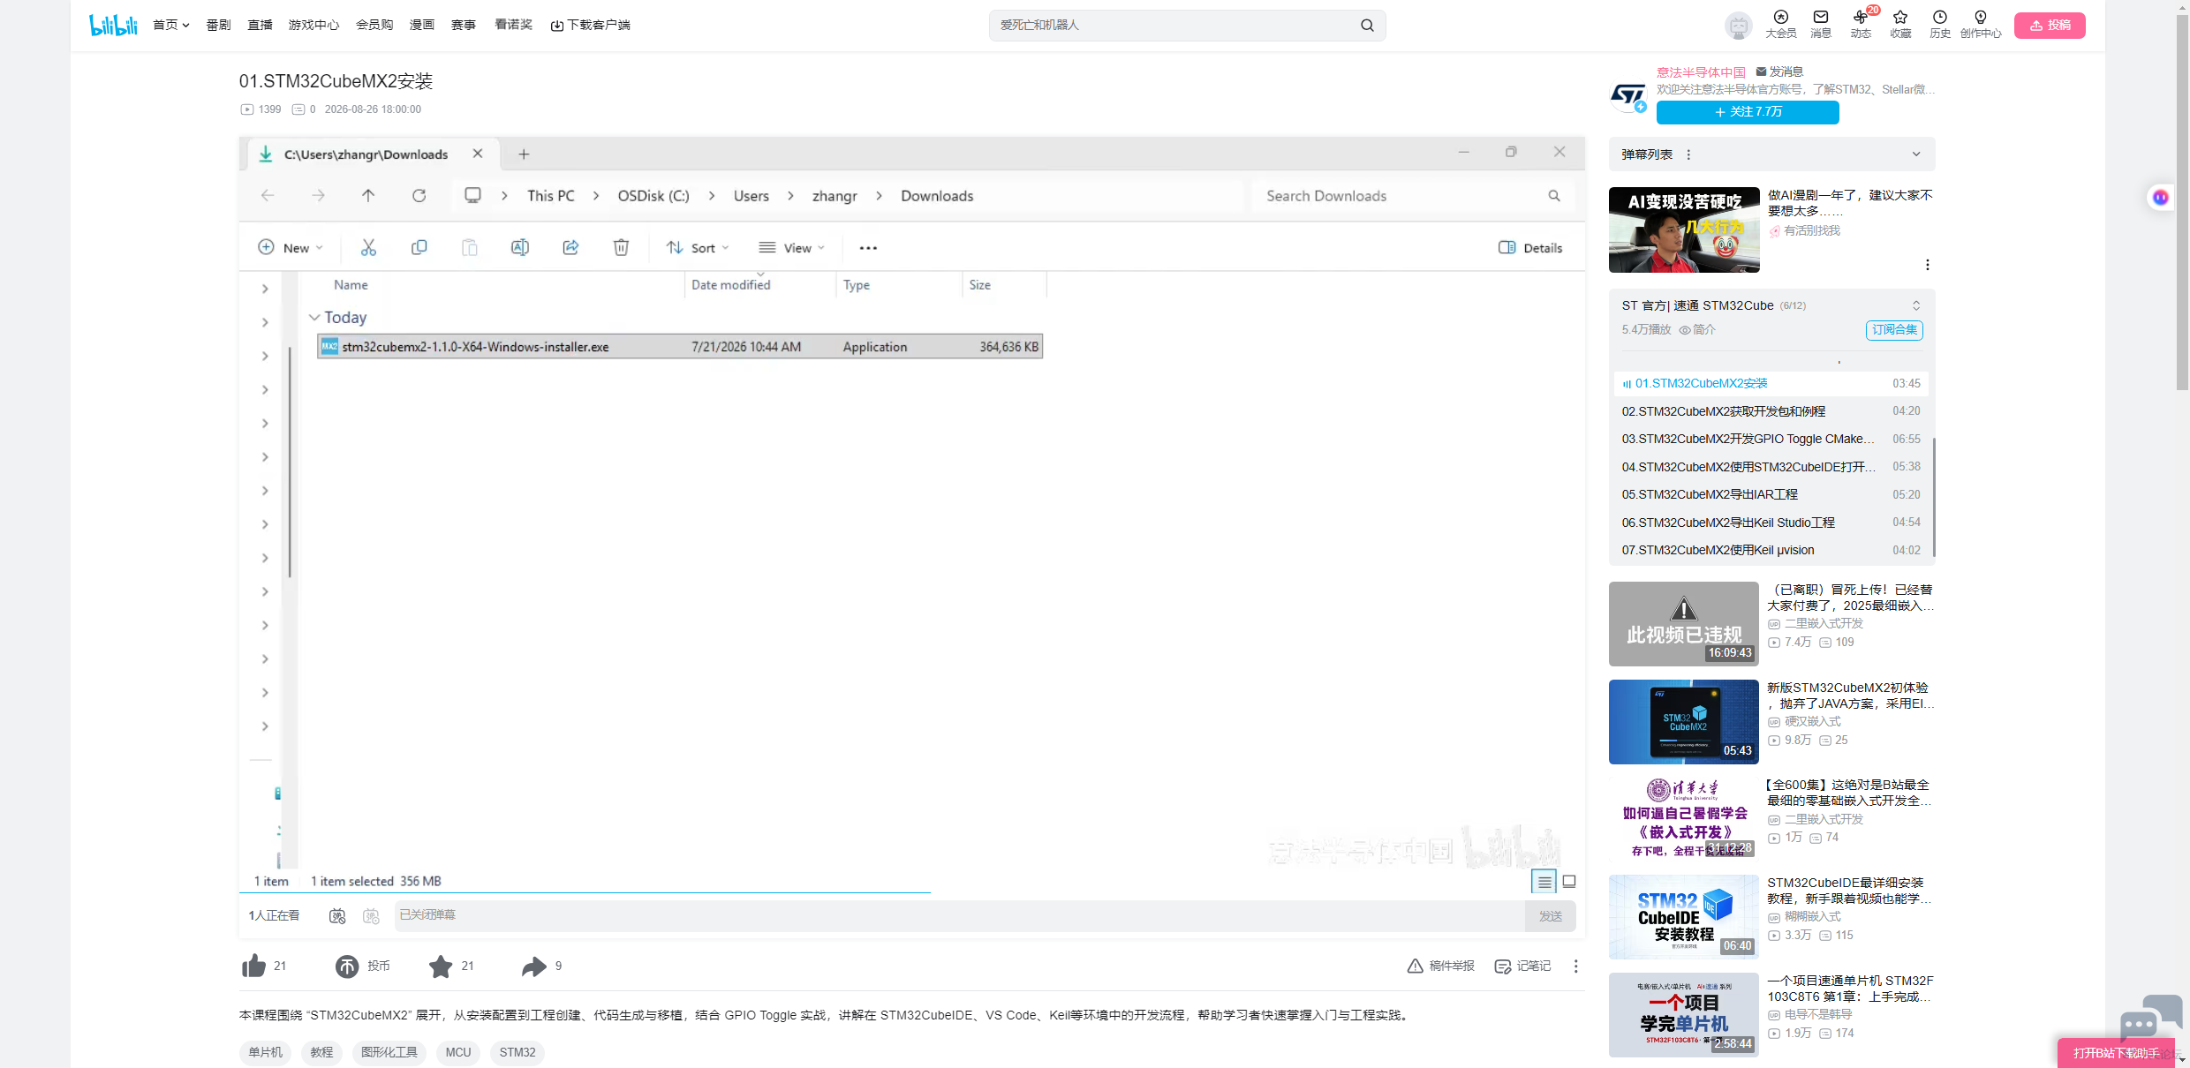Play 02.STM32CubeMX2获取开发包和例程 episode
Screen dimensions: 2190x1068
click(1771, 411)
